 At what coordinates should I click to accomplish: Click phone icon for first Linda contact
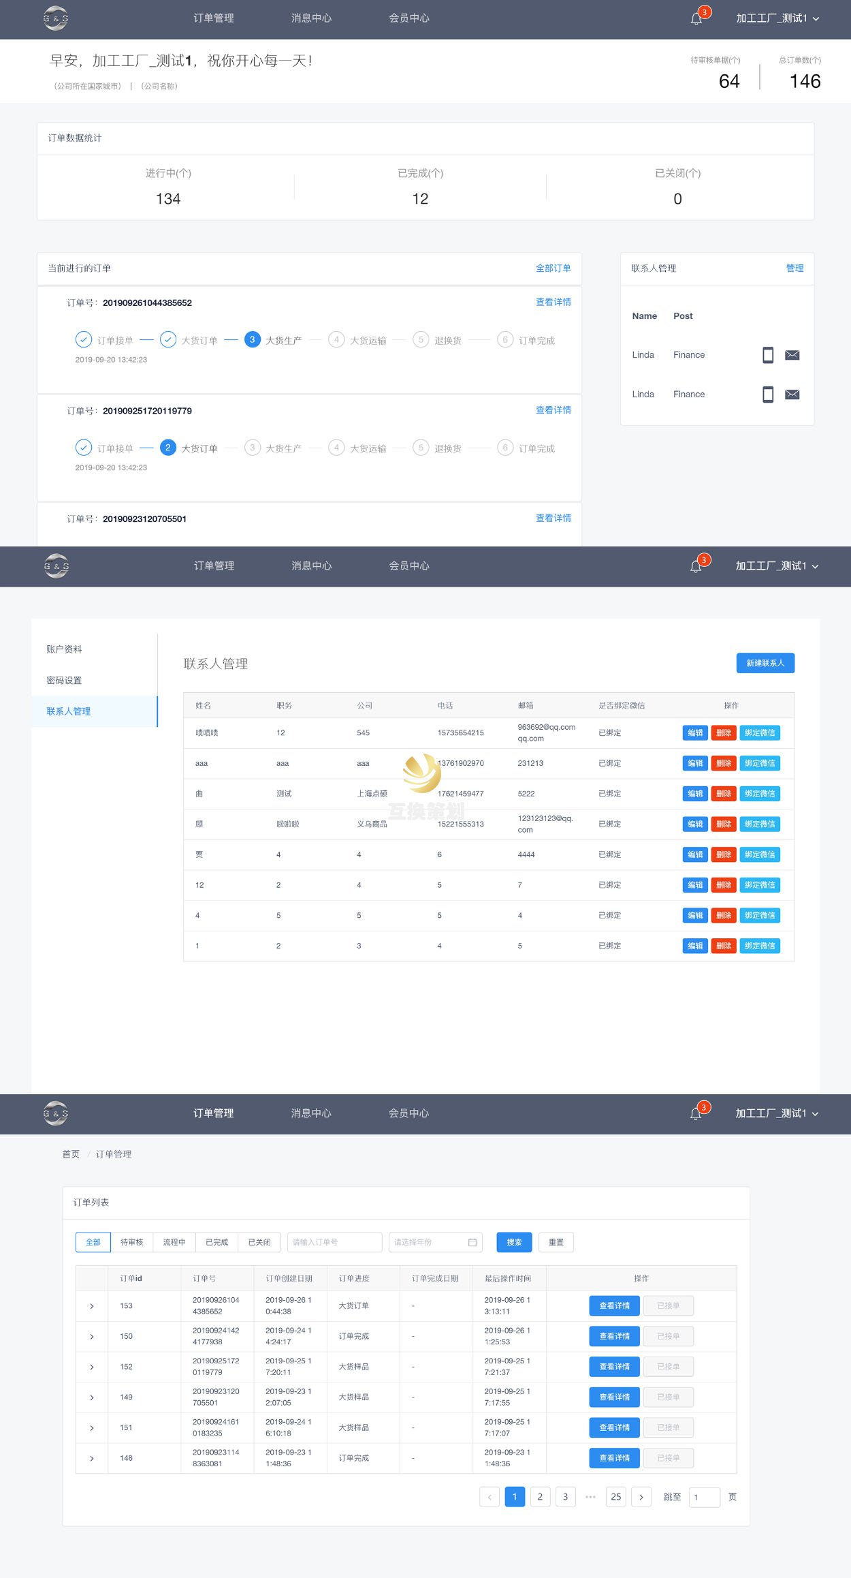coord(768,355)
